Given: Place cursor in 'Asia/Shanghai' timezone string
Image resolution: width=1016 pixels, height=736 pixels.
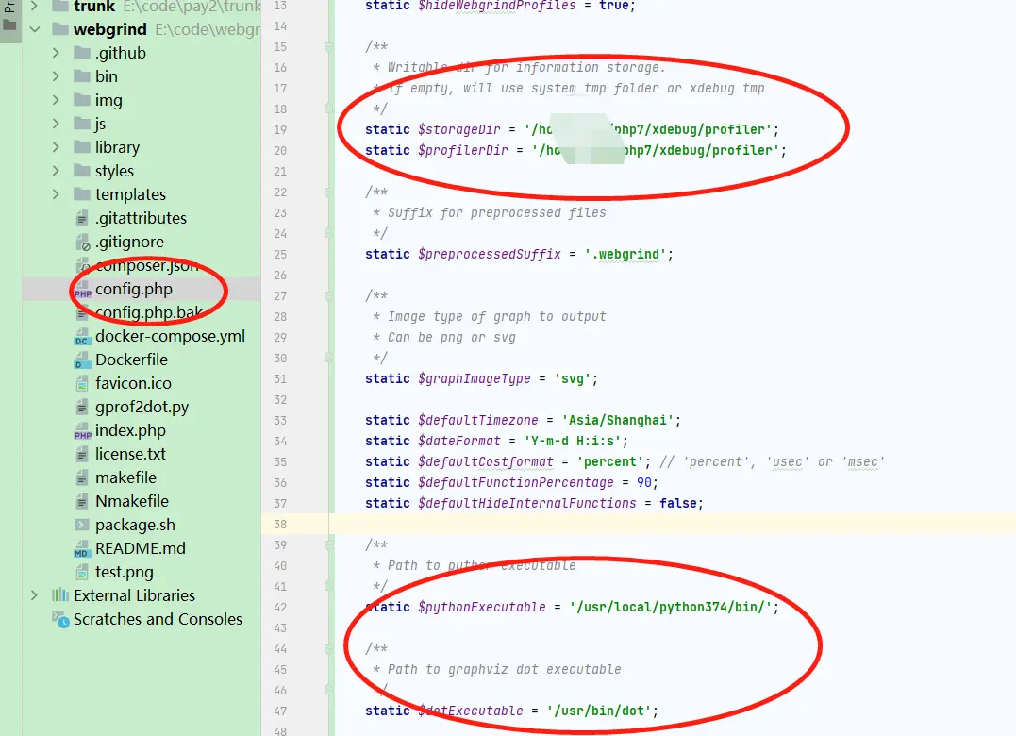Looking at the screenshot, I should (618, 421).
